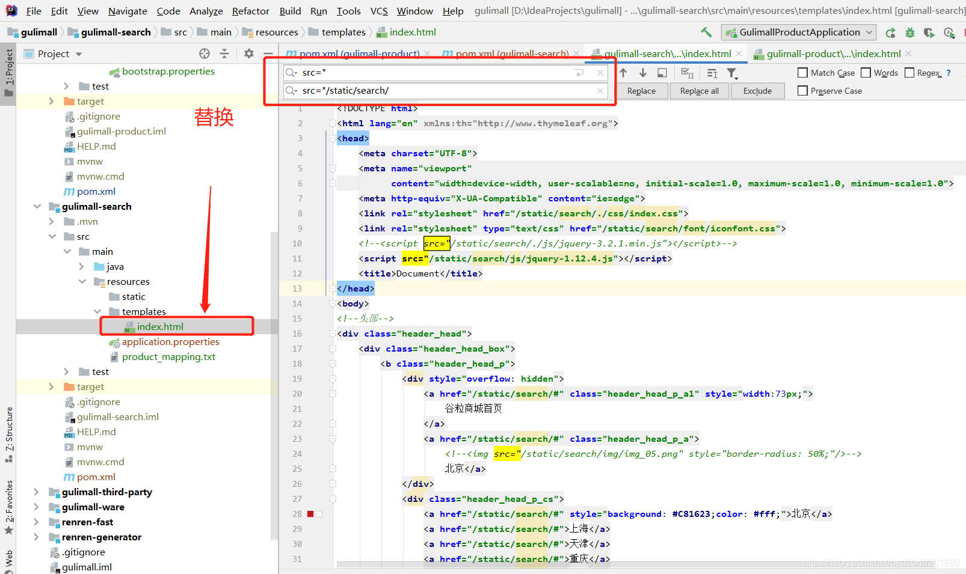This screenshot has width=966, height=574.
Task: Enable Words checkbox
Action: click(866, 73)
